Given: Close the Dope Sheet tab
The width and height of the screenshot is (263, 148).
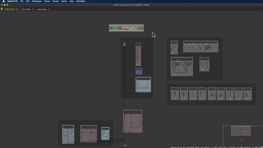Looking at the screenshot, I should coord(49,9).
